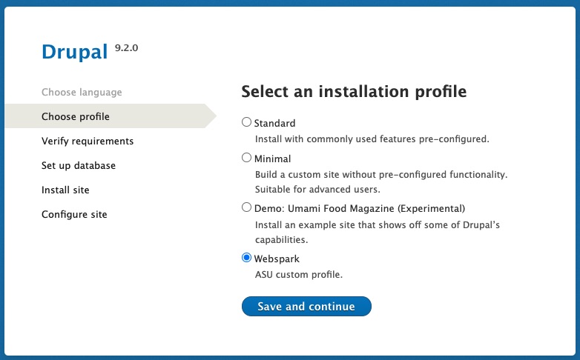Click the Select an installation profile heading
The width and height of the screenshot is (580, 360).
[x=354, y=91]
